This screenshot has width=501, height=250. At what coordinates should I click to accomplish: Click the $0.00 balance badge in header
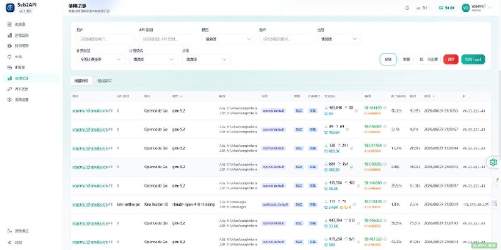click(x=447, y=8)
